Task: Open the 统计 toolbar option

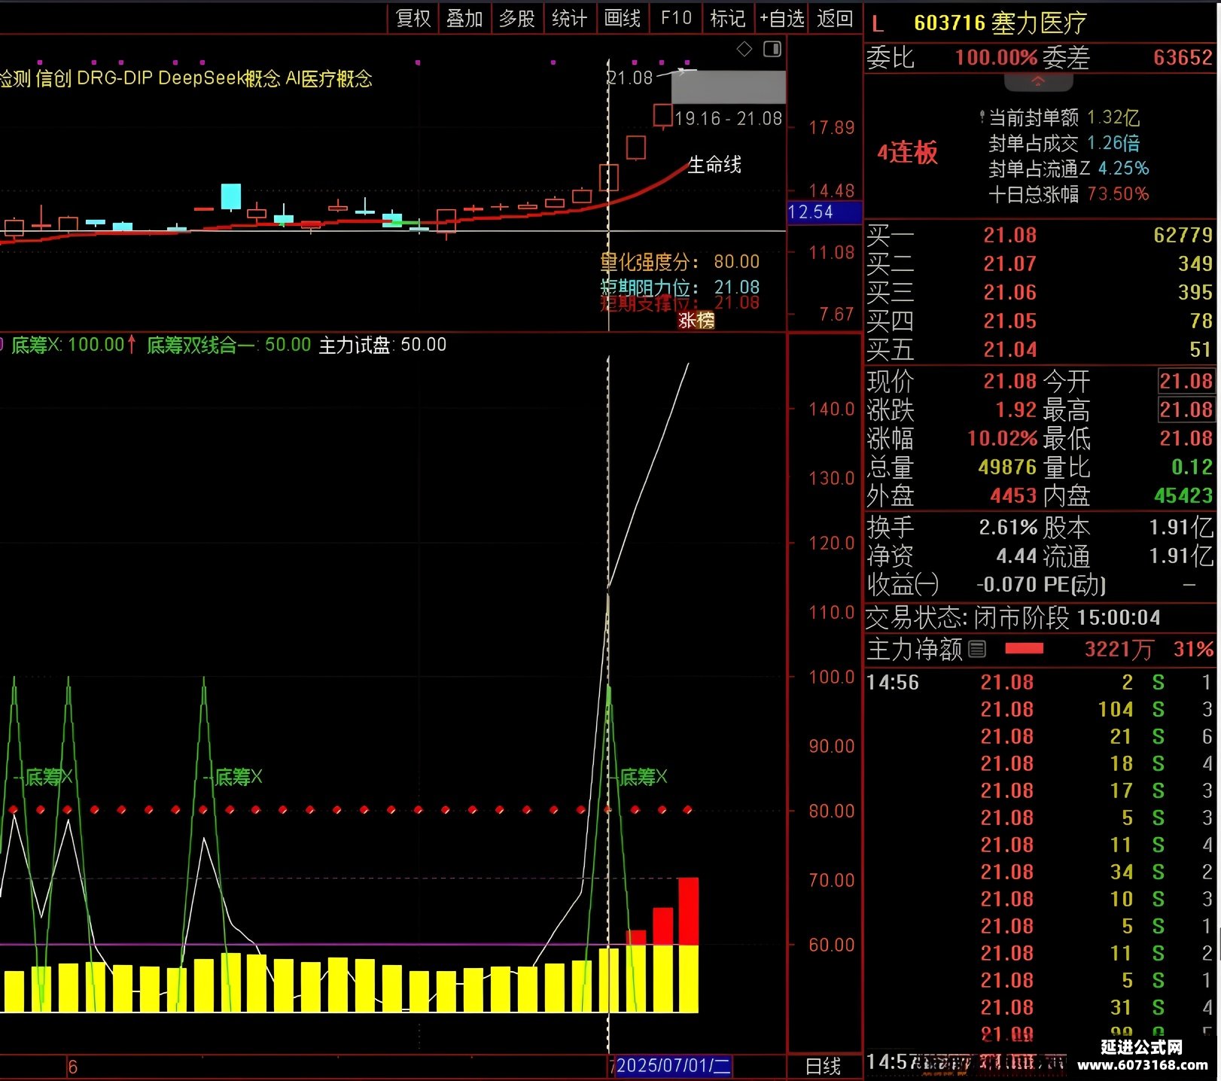Action: (x=569, y=18)
